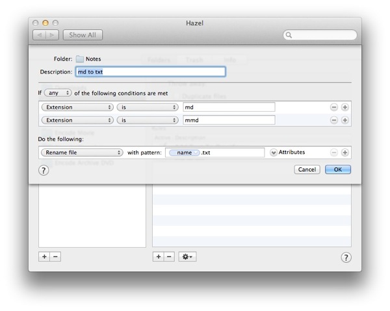
Task: Click the magnifier icon in the search field
Action: pos(289,35)
